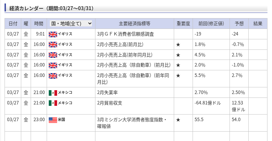The image size is (272, 141).
Task: Click the 日付 column header
Action: [13, 24]
